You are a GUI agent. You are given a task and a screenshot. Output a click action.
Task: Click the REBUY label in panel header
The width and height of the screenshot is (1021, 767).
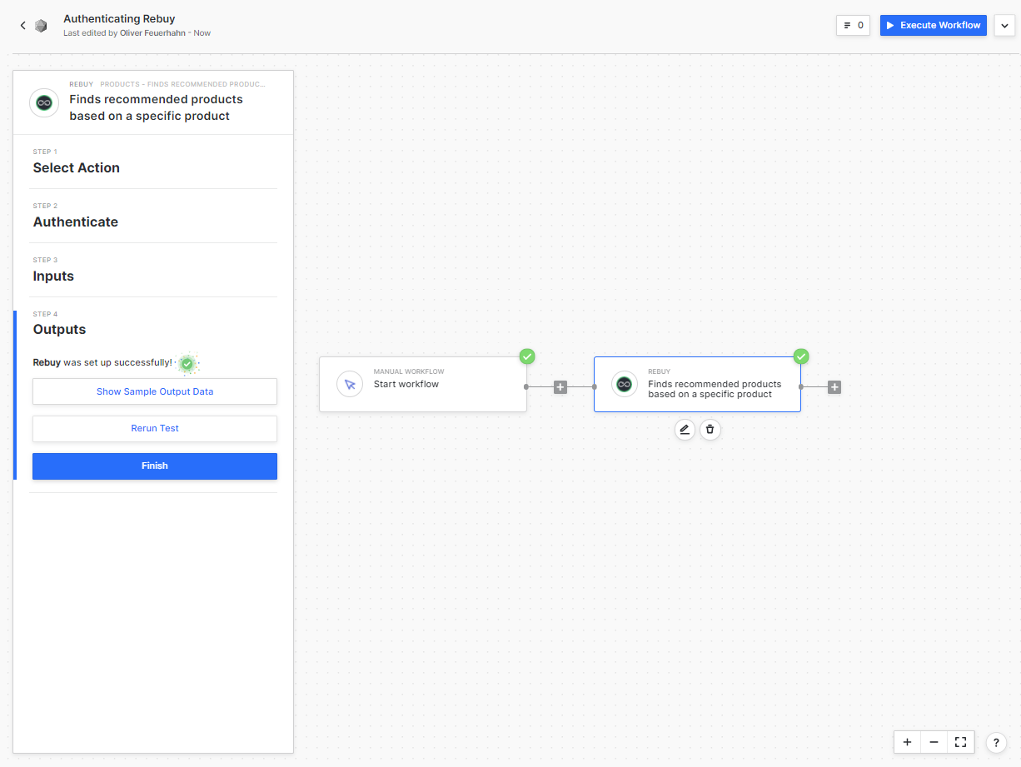82,84
